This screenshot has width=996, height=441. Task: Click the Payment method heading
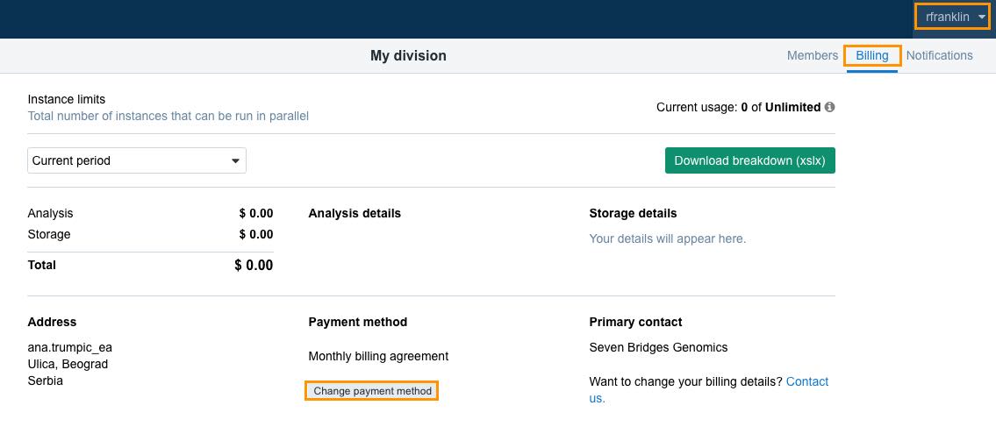pyautogui.click(x=358, y=323)
